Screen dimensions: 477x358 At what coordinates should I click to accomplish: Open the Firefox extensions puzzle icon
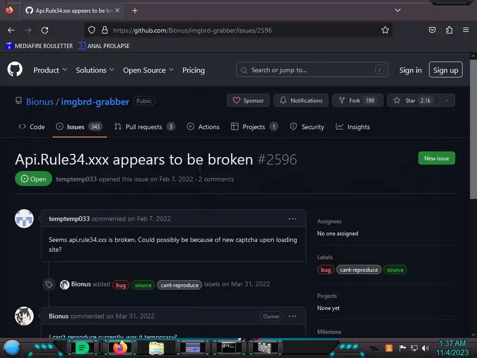449,30
